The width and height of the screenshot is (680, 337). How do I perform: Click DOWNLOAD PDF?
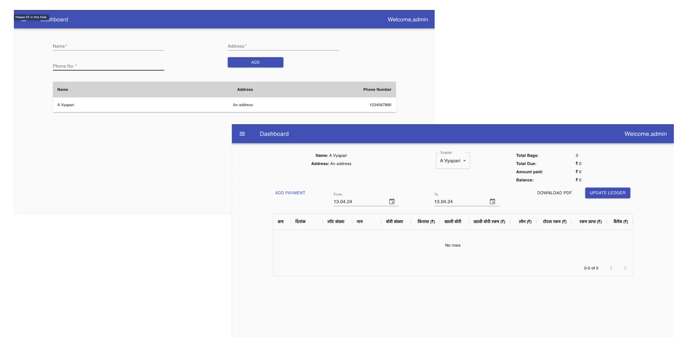[554, 193]
